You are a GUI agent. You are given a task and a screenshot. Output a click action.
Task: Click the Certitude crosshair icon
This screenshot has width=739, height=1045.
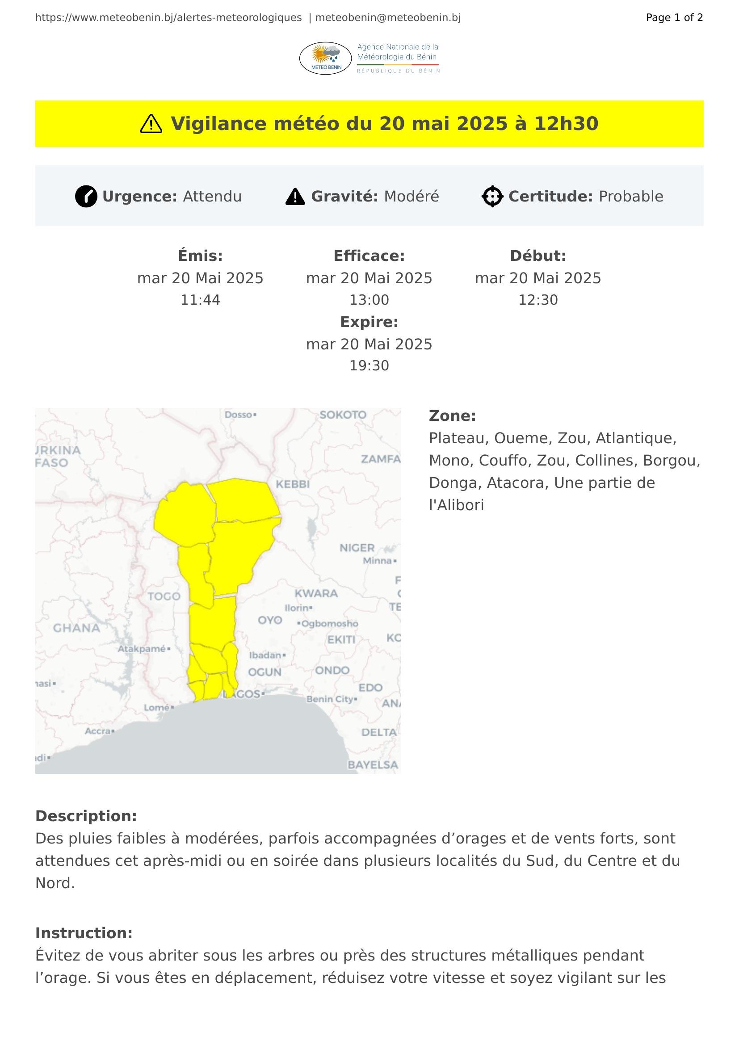492,197
